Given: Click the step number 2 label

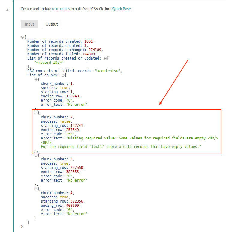Looking at the screenshot, I should tap(7, 9).
